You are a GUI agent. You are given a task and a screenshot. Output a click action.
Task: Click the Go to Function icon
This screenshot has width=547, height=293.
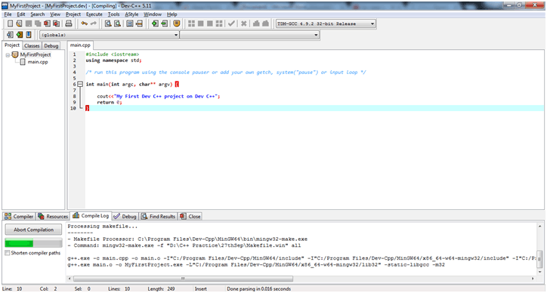(x=130, y=23)
